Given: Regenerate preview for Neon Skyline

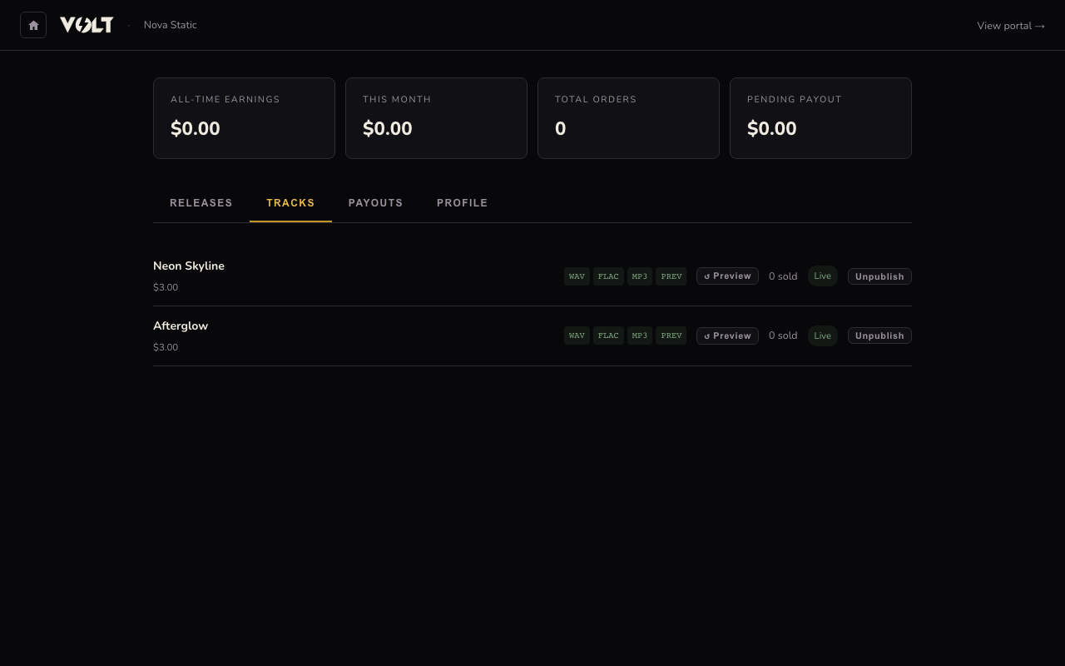Looking at the screenshot, I should coord(727,276).
